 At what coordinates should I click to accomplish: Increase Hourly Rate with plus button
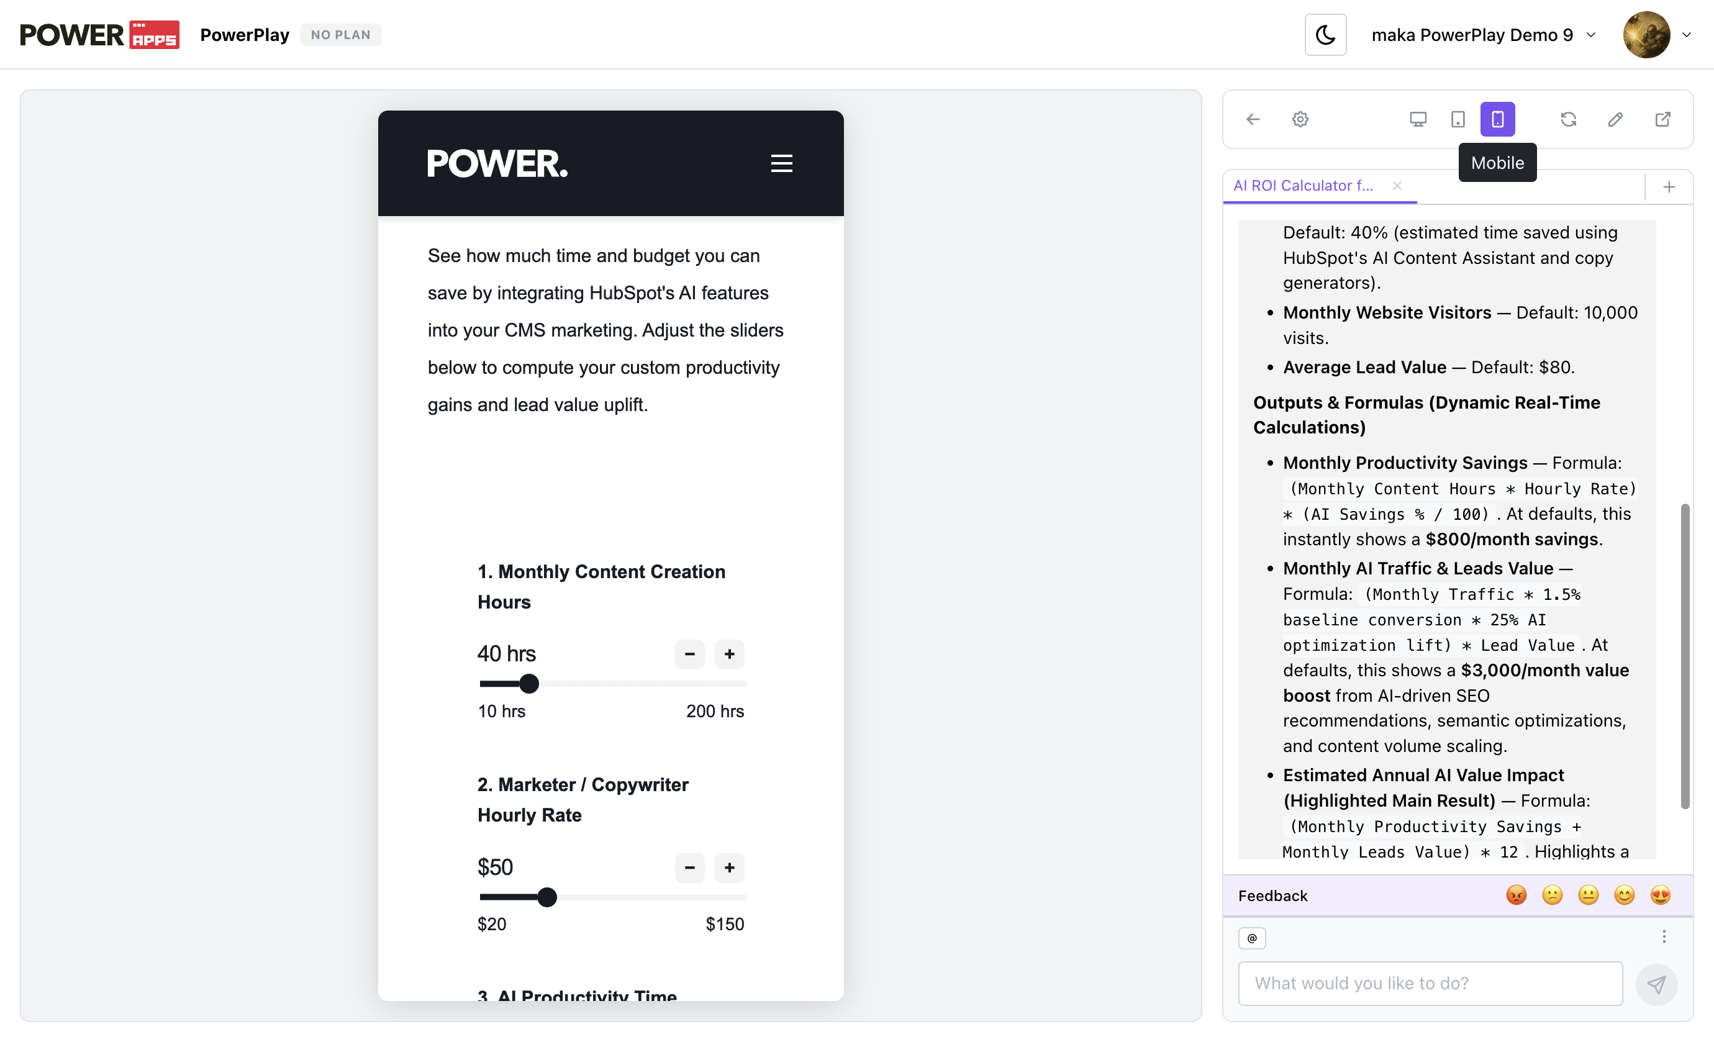point(729,868)
